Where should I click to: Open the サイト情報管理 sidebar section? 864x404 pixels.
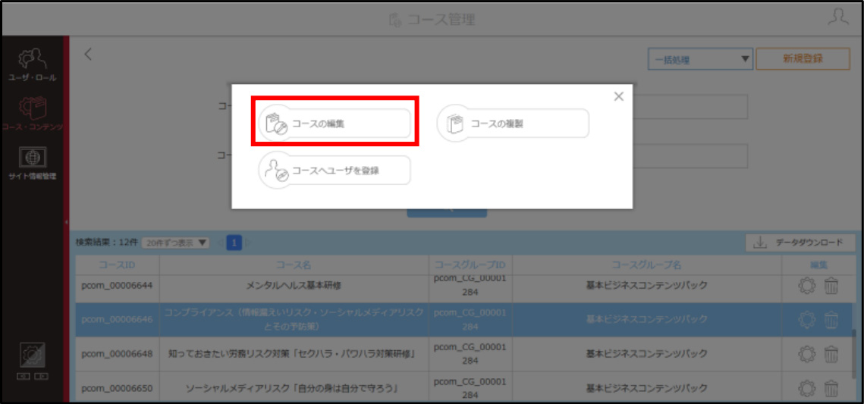point(32,164)
